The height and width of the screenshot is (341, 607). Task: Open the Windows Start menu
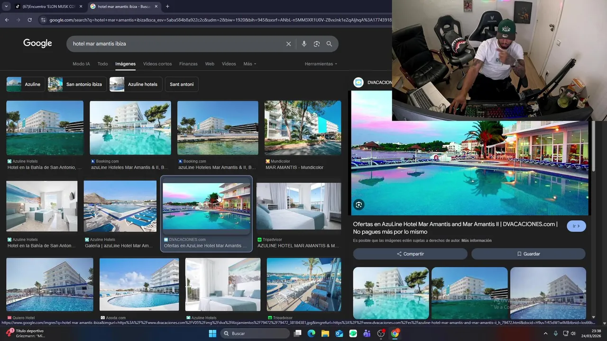(212, 333)
